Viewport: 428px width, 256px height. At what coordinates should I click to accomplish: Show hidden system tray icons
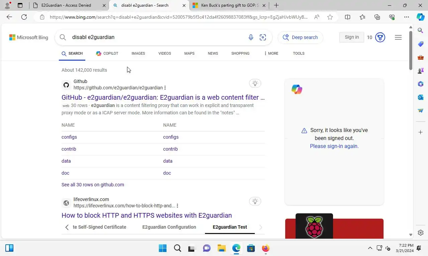click(370, 248)
